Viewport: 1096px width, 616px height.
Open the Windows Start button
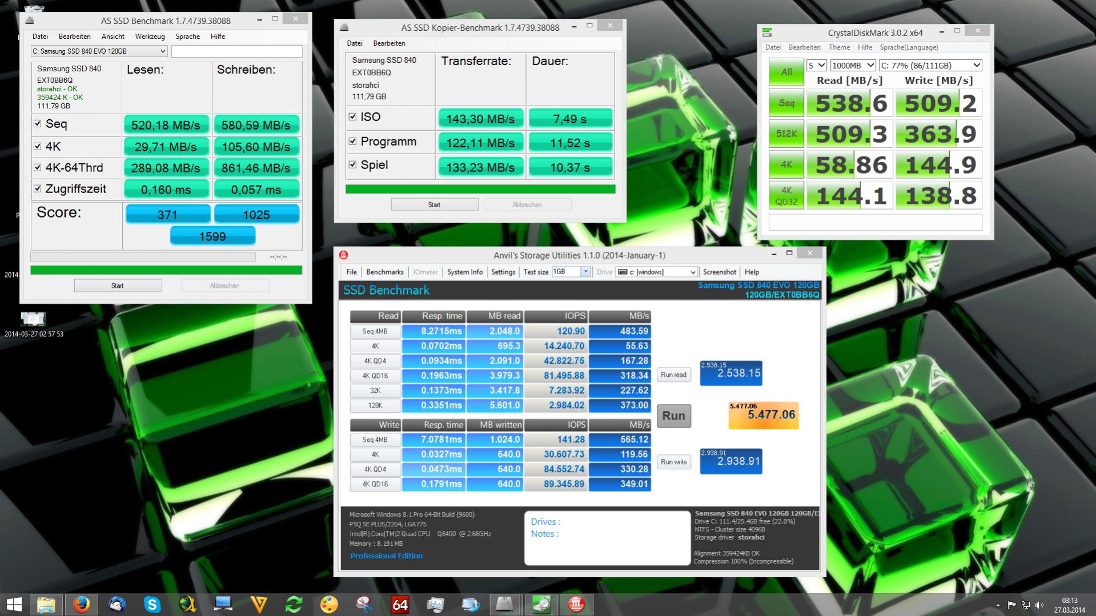14,605
